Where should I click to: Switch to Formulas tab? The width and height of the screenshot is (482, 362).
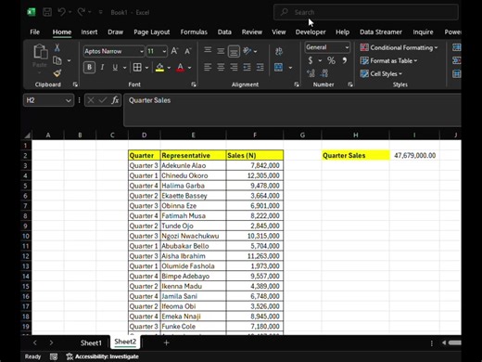[194, 32]
